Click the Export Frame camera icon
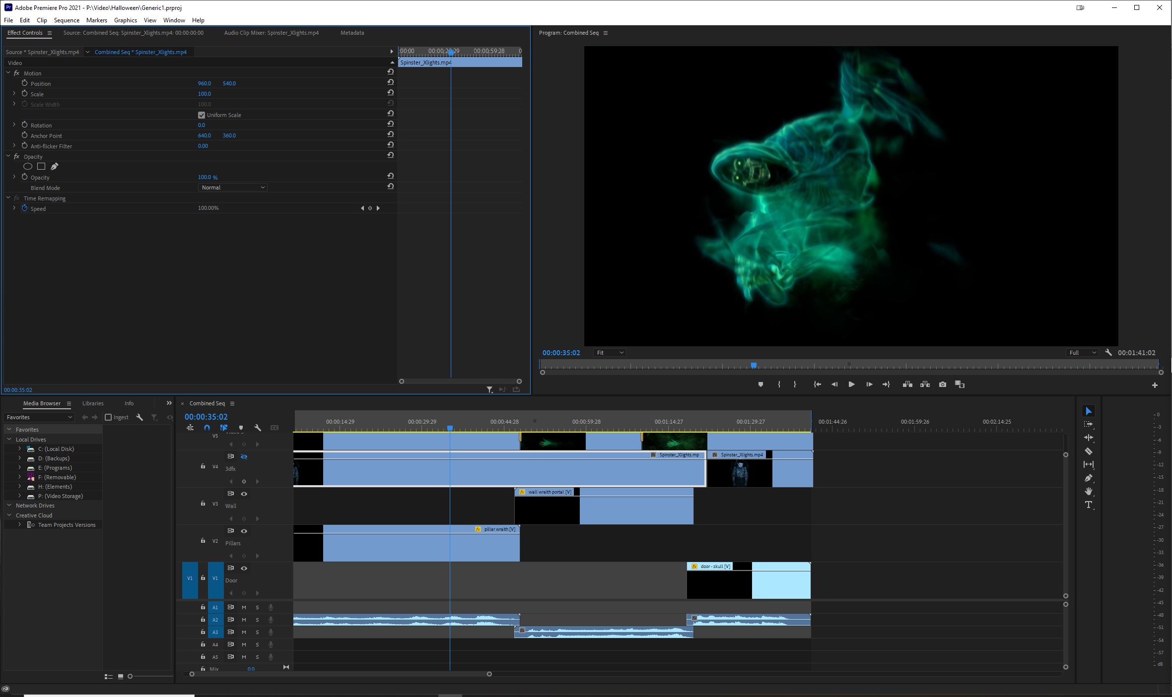 click(942, 384)
